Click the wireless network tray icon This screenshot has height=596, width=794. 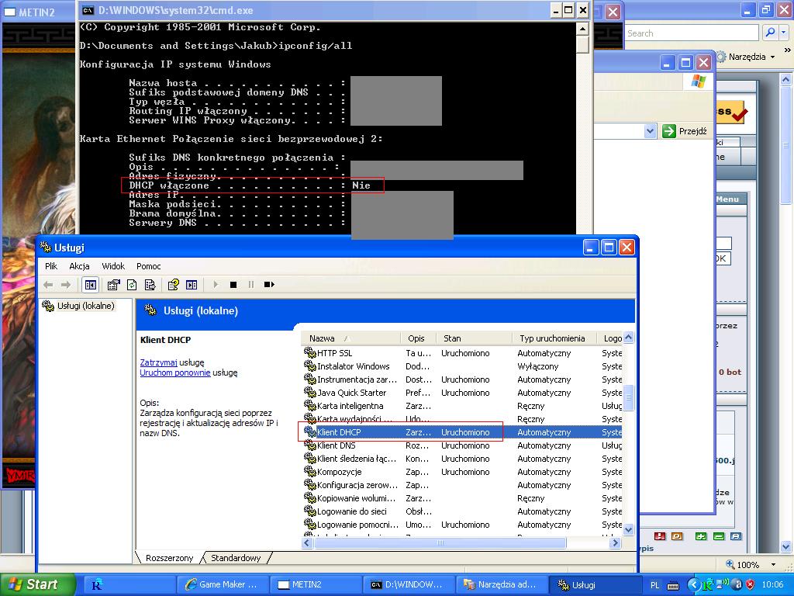(723, 584)
